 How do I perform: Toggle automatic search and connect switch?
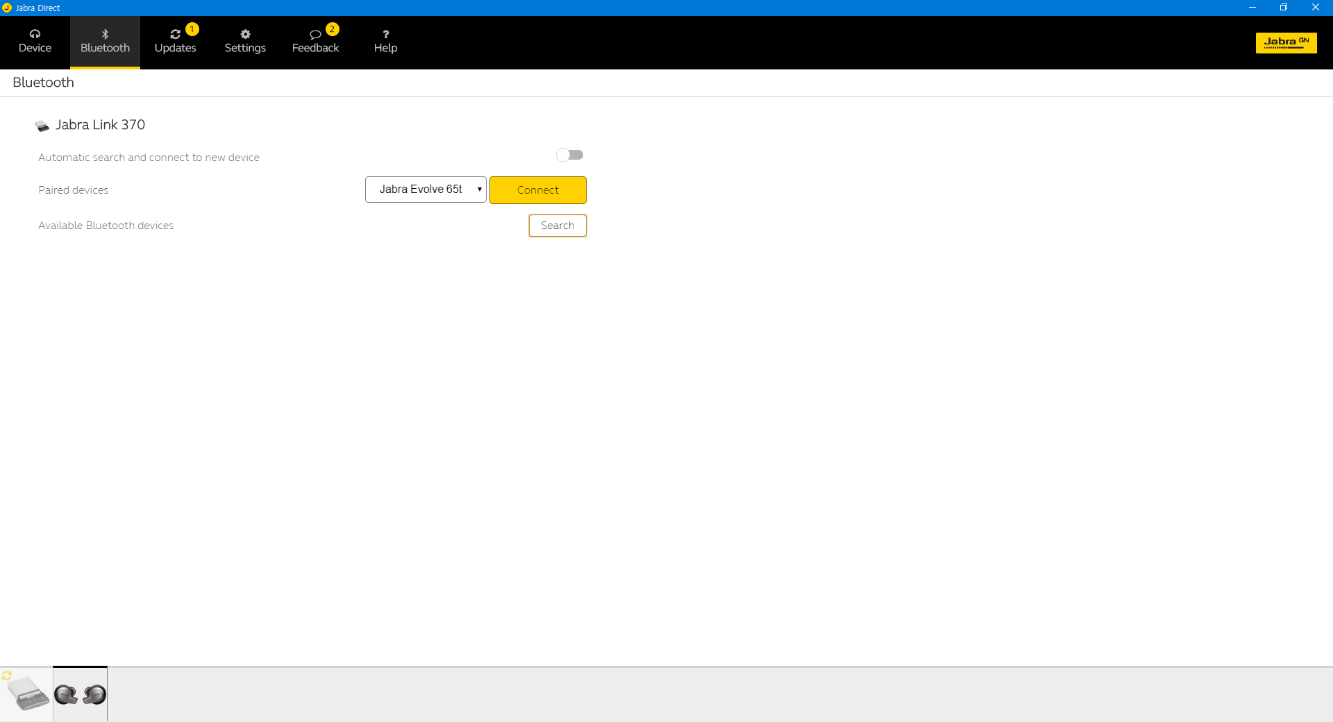point(569,155)
